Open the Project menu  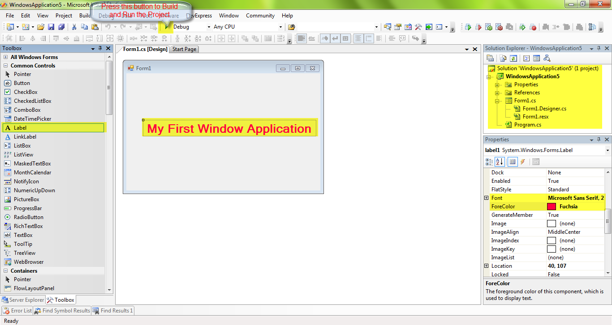click(x=64, y=15)
